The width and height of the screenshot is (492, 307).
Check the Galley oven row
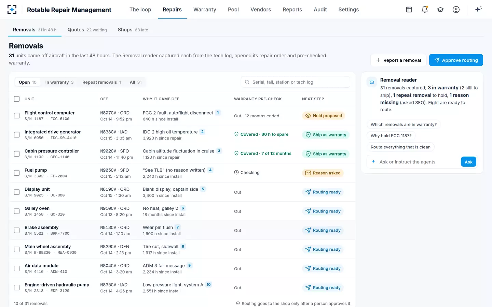tap(17, 211)
